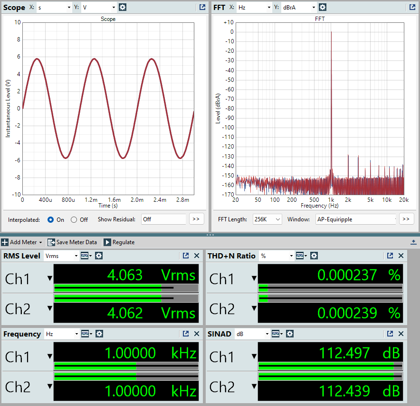Open SINAD meter settings gear
Screen dimensions: 420x406
click(x=290, y=334)
